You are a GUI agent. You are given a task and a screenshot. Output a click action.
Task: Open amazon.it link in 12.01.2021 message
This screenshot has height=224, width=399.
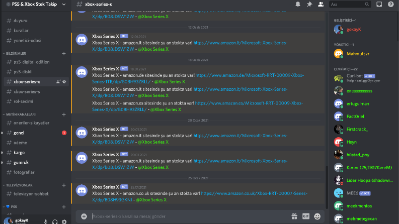point(190,46)
